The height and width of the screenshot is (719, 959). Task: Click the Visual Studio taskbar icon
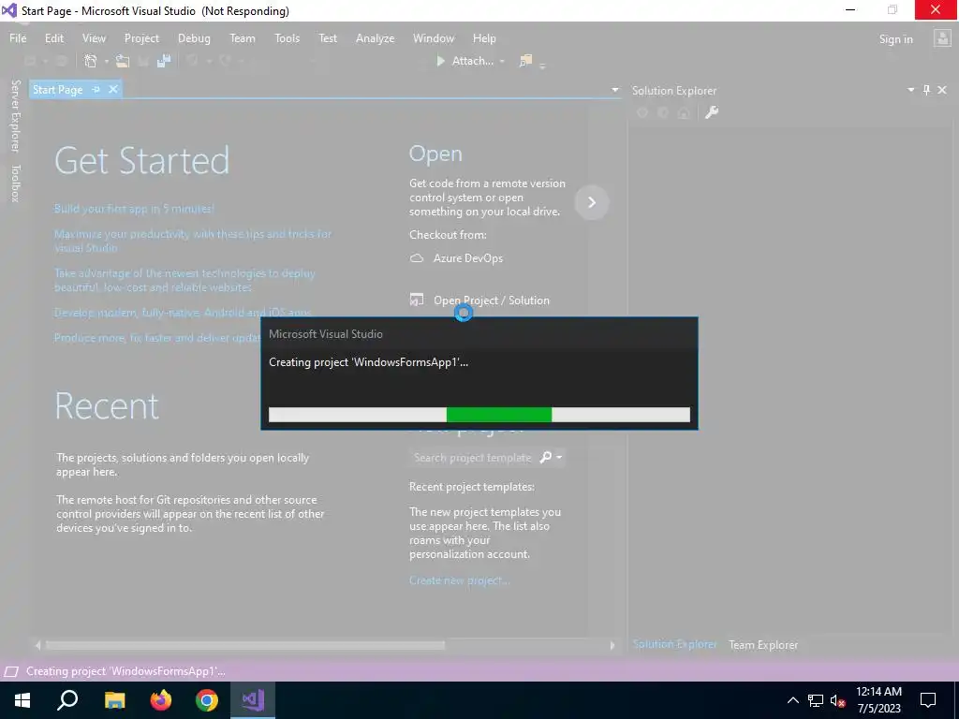[253, 700]
